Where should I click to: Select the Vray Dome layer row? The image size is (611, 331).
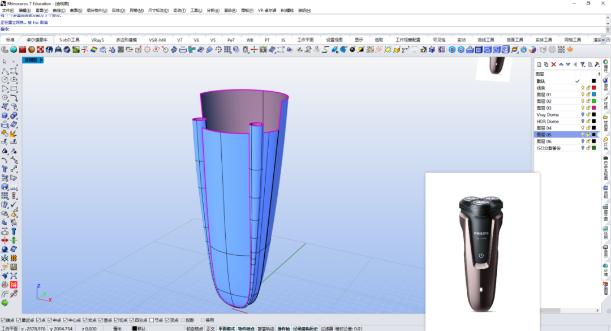[566, 115]
